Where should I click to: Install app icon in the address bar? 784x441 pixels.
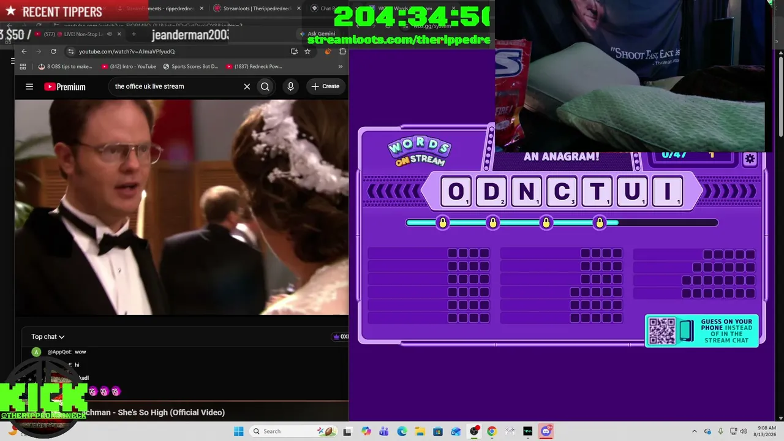pyautogui.click(x=294, y=51)
